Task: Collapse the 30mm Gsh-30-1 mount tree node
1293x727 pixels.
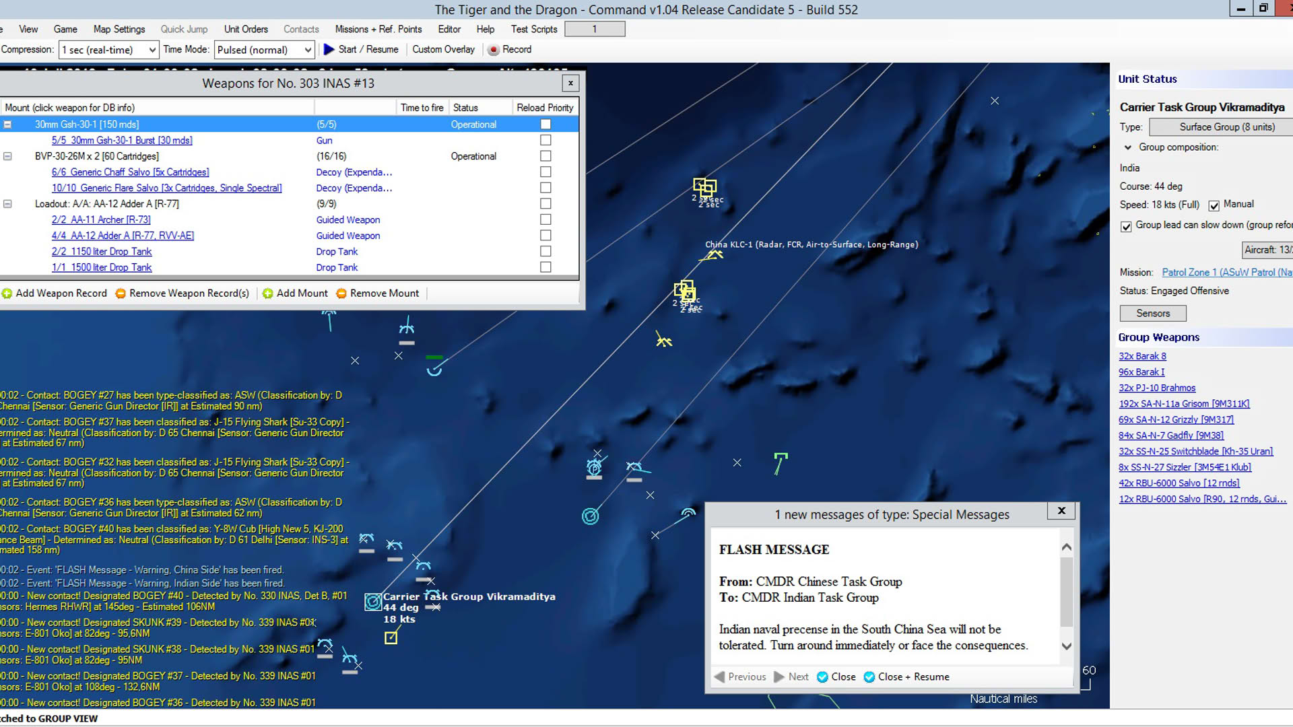Action: click(x=7, y=125)
